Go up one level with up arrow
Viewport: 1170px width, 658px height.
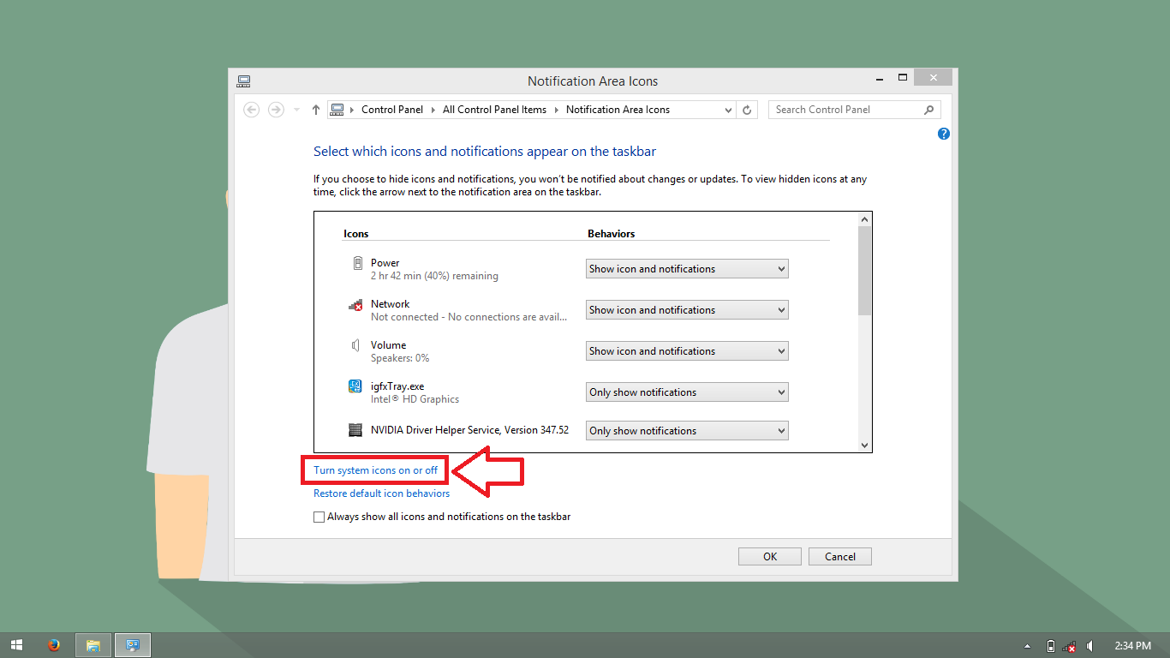[316, 110]
